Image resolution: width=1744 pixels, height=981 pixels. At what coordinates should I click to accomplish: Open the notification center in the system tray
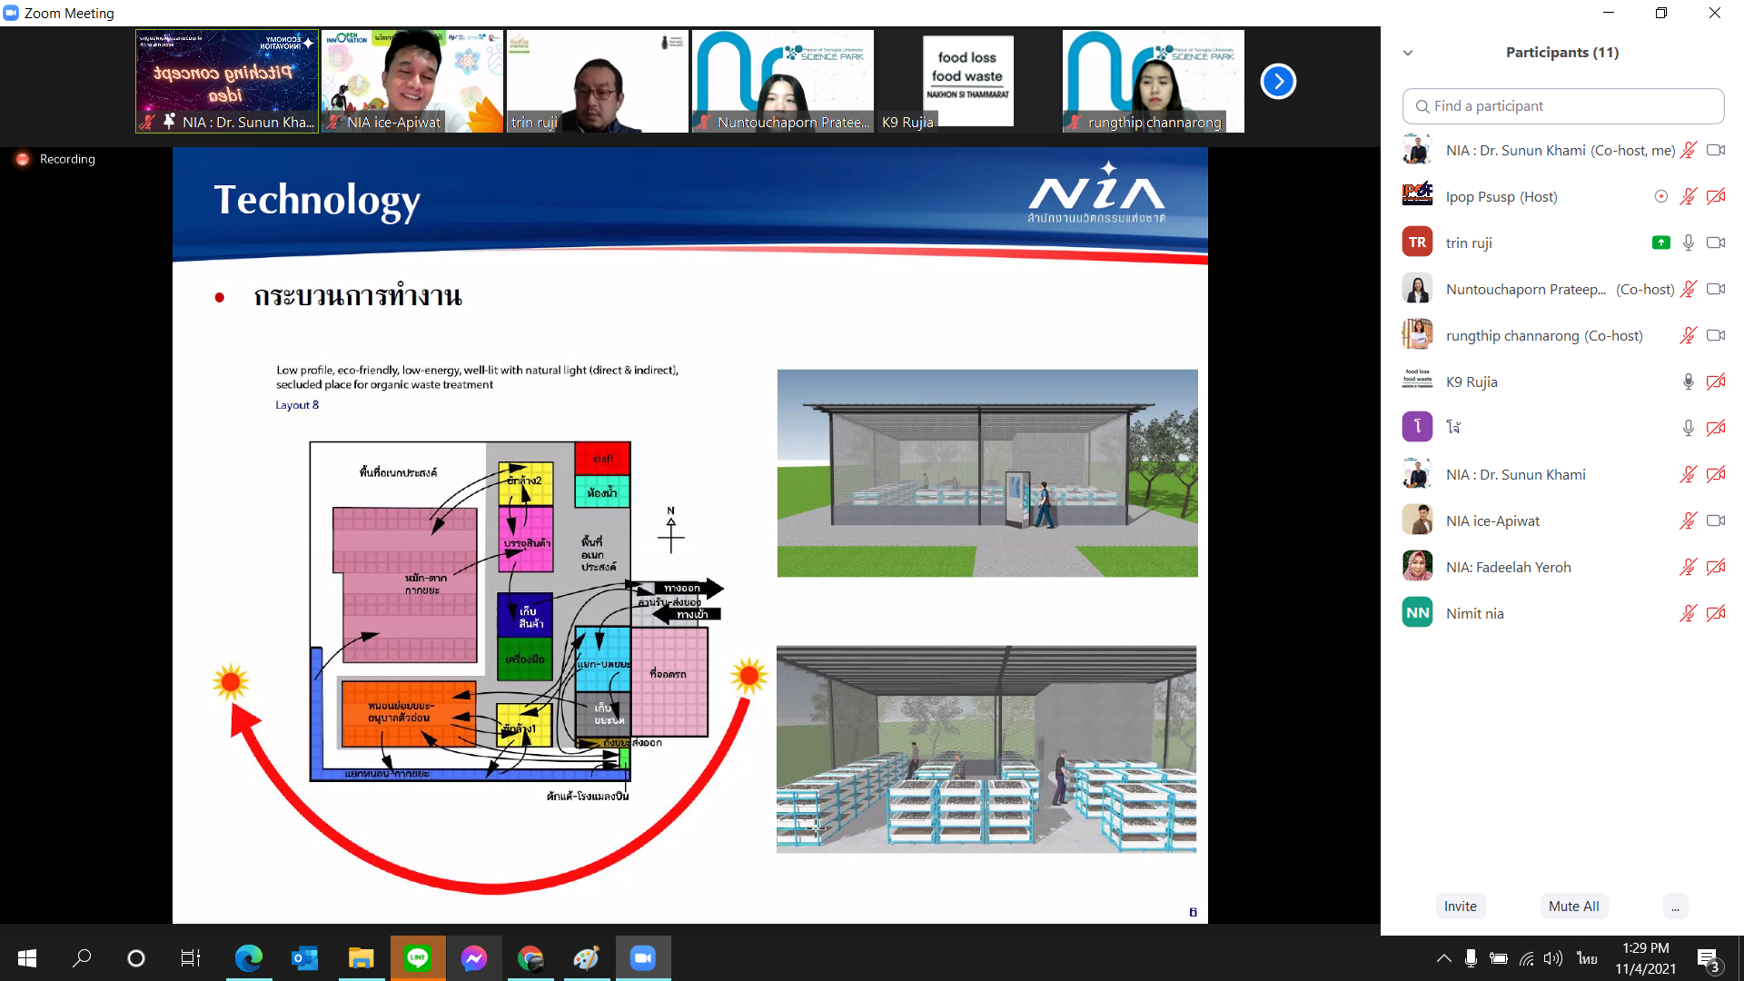tap(1708, 959)
